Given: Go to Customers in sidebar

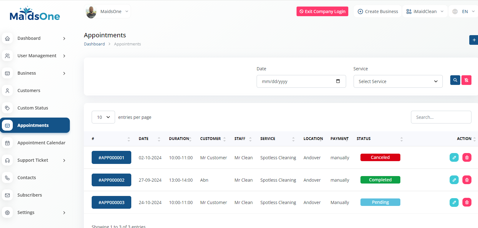Looking at the screenshot, I should point(29,91).
